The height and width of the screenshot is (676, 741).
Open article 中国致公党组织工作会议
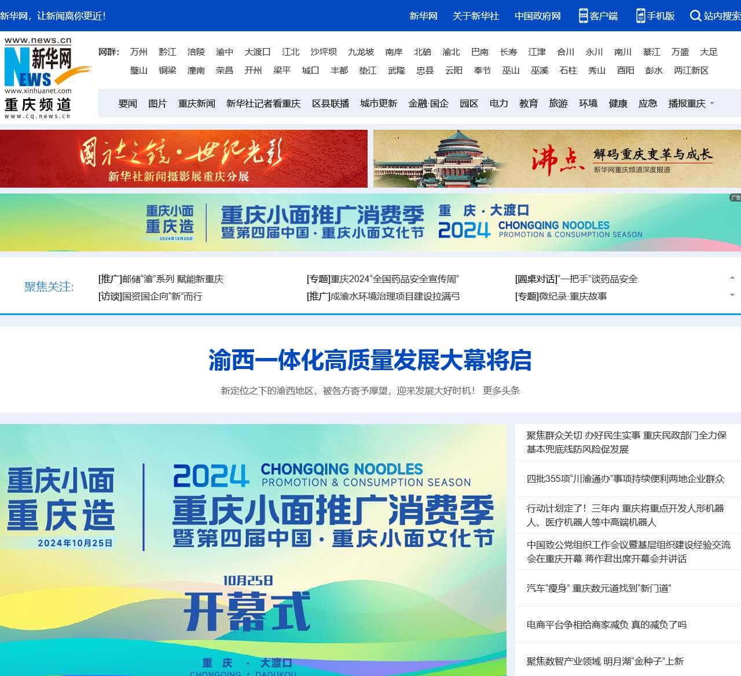click(x=629, y=551)
